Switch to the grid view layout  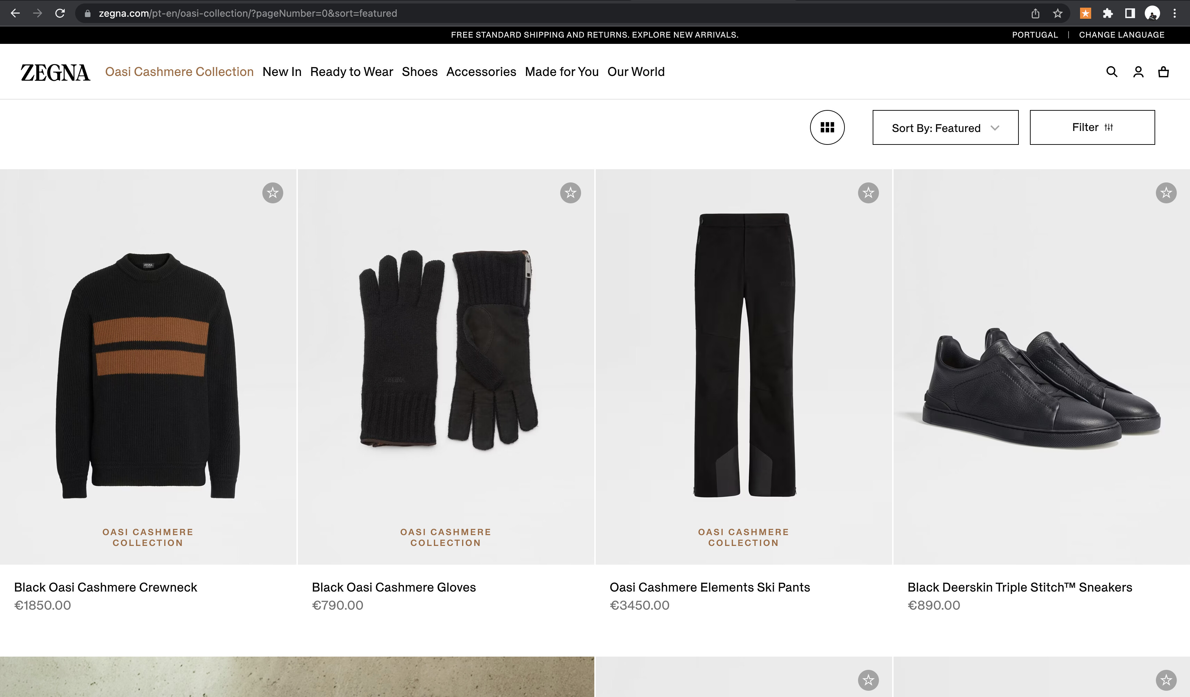827,127
